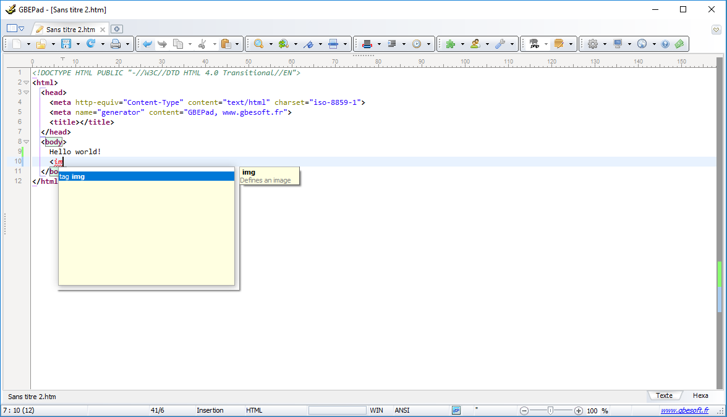Redo with the gray forward arrow
727x417 pixels.
tap(162, 44)
